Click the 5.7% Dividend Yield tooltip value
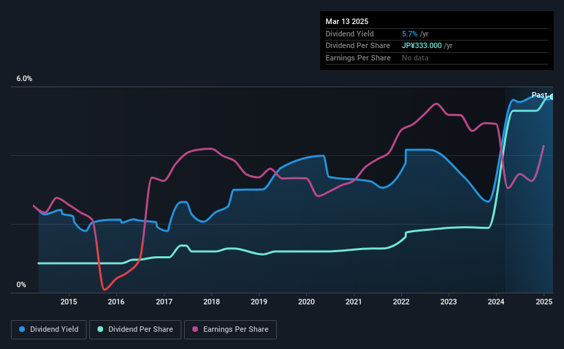 (409, 34)
